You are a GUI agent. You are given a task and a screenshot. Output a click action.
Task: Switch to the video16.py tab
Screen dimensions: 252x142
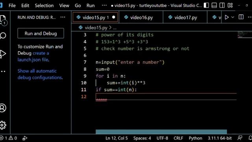141,17
